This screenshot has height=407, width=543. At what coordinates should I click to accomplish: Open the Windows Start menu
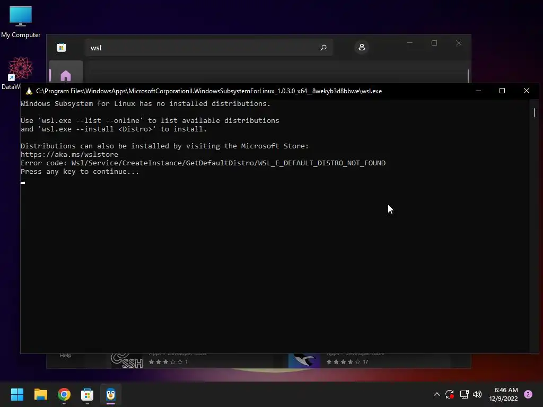click(x=17, y=394)
